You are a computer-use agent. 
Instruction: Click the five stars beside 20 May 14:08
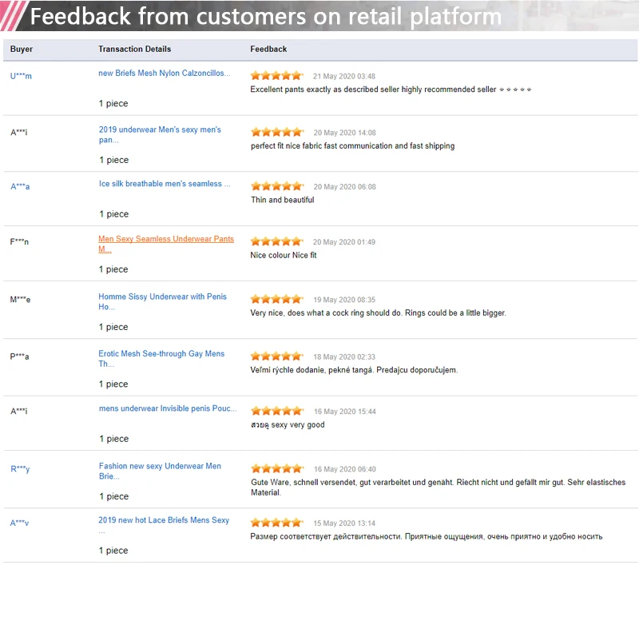point(277,132)
